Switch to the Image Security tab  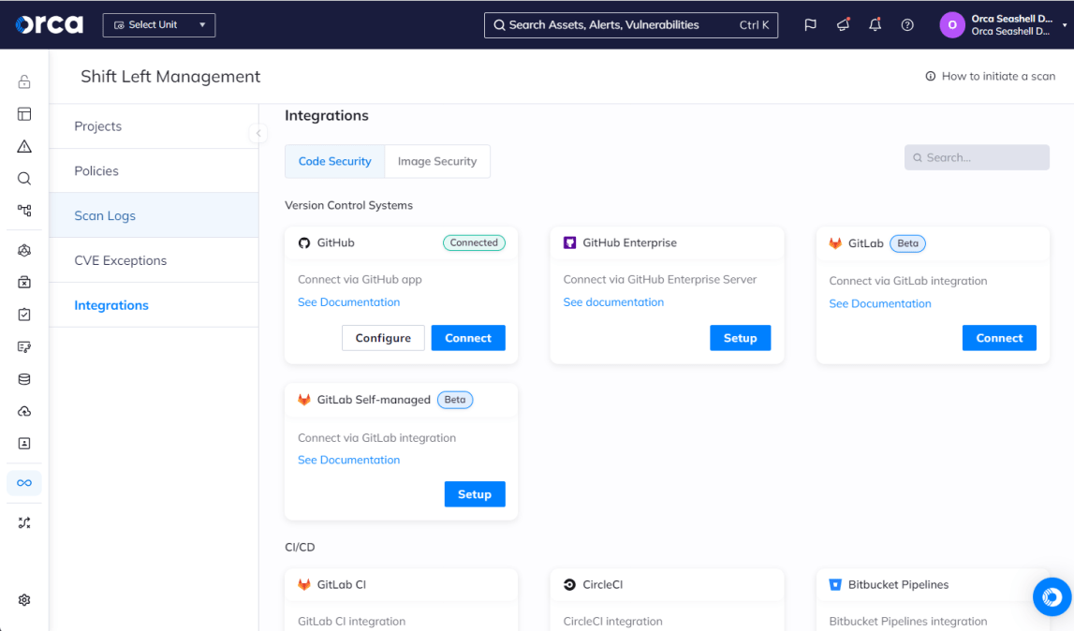click(x=437, y=161)
